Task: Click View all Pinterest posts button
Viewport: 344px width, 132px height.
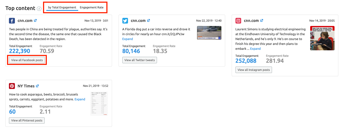Action: click(27, 120)
